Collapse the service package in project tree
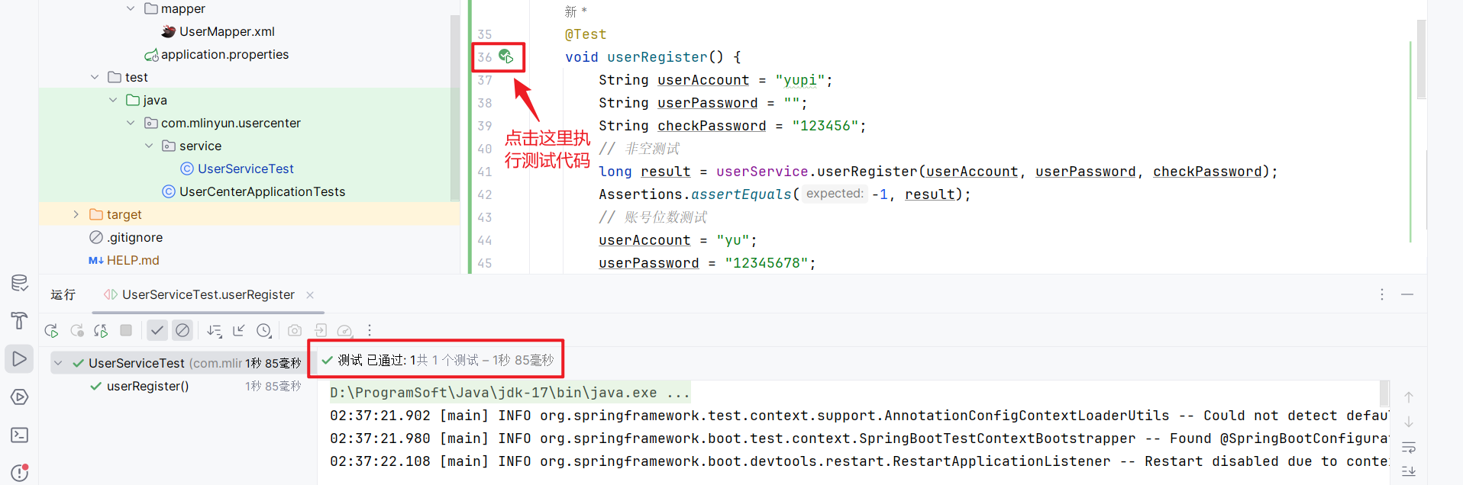Screen dimensions: 1463x485 (x=149, y=146)
